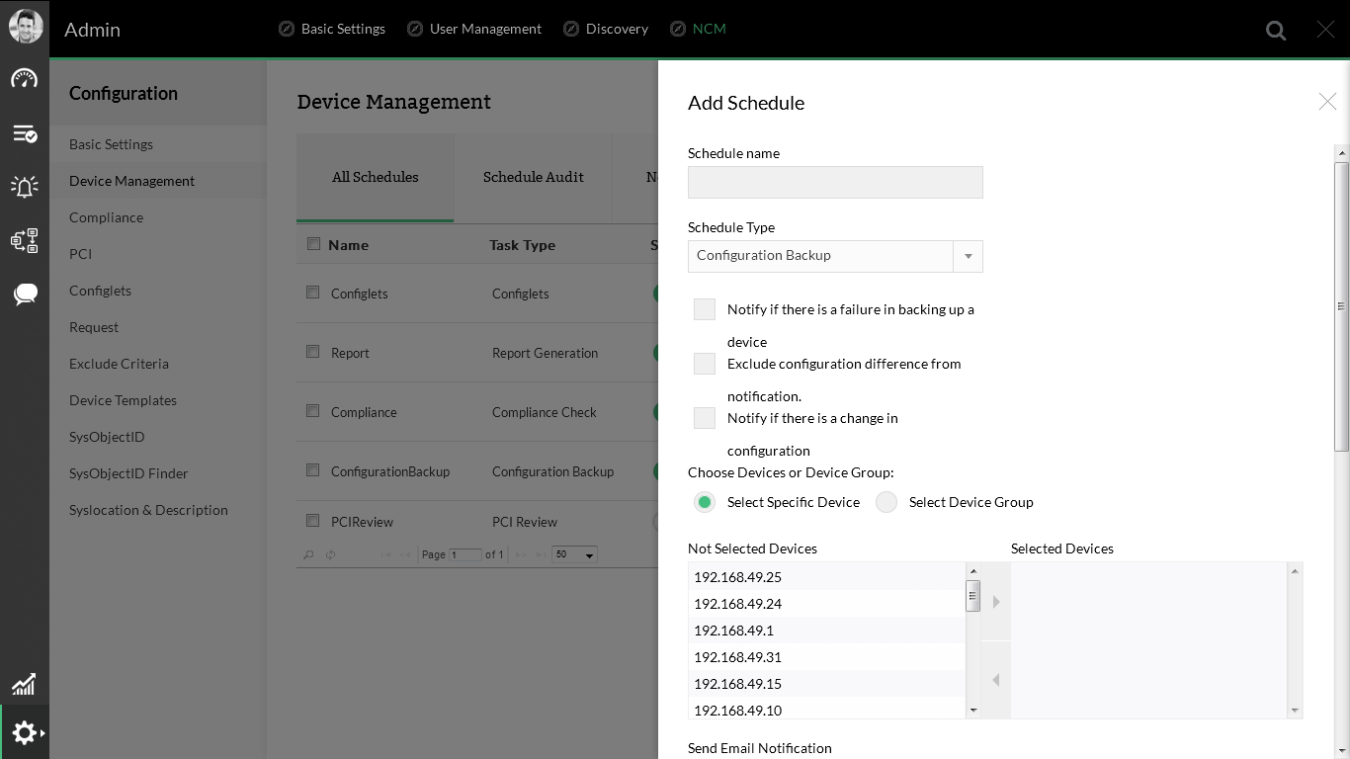1350x759 pixels.
Task: Open Device Templates in the Configuration menu
Action: 123,400
